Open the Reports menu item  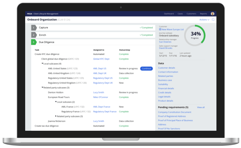(x=203, y=14)
